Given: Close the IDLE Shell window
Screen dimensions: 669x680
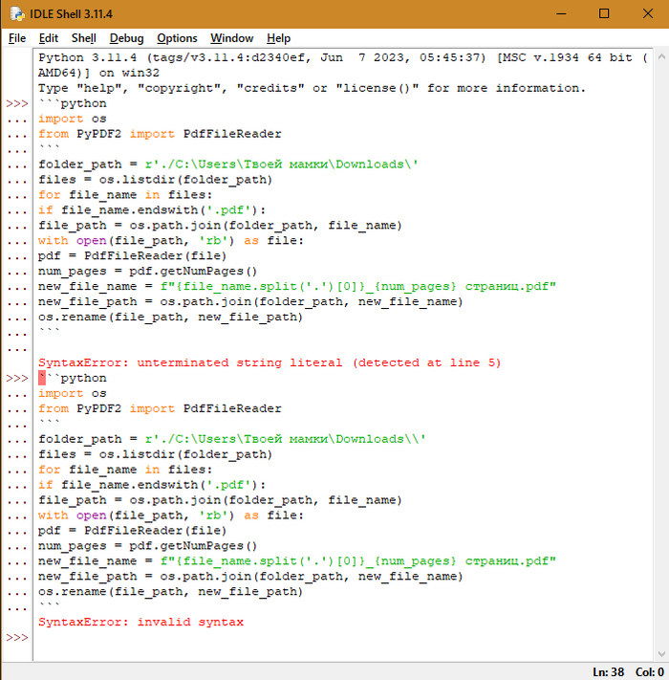Looking at the screenshot, I should point(648,14).
